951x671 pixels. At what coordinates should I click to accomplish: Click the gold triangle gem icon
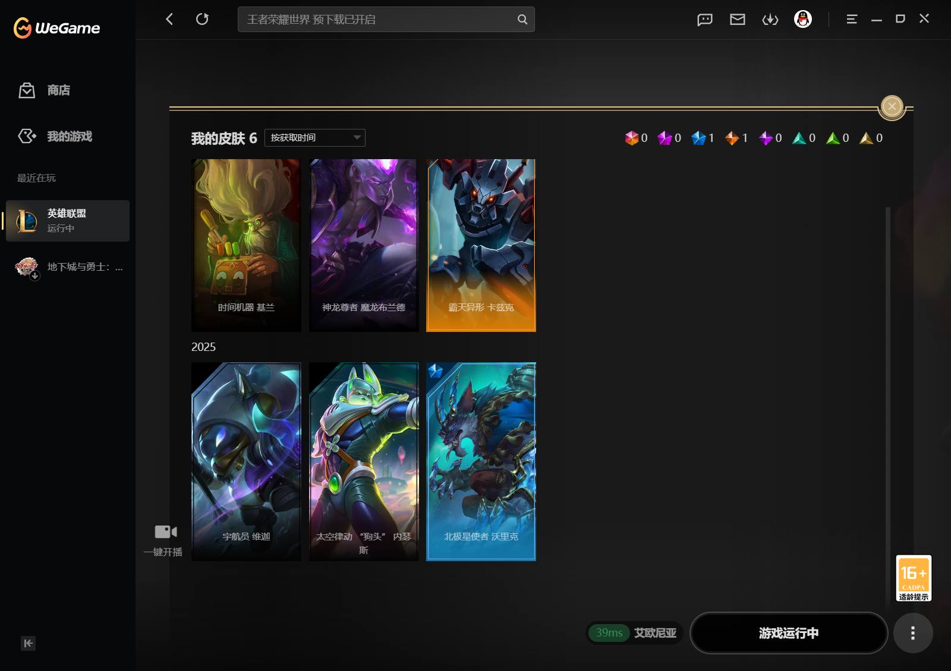coord(867,138)
